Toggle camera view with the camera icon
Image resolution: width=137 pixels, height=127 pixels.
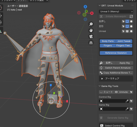pos(91,36)
